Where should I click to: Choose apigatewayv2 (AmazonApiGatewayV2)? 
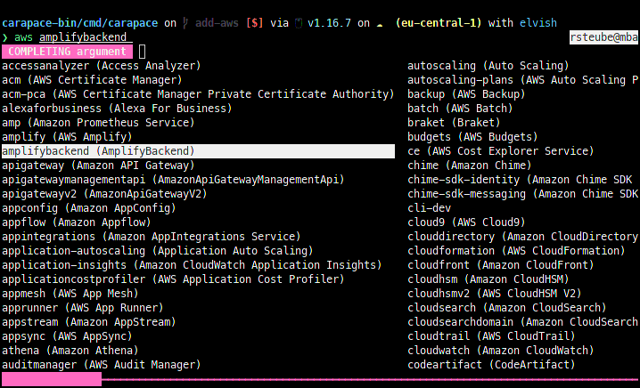click(x=104, y=194)
